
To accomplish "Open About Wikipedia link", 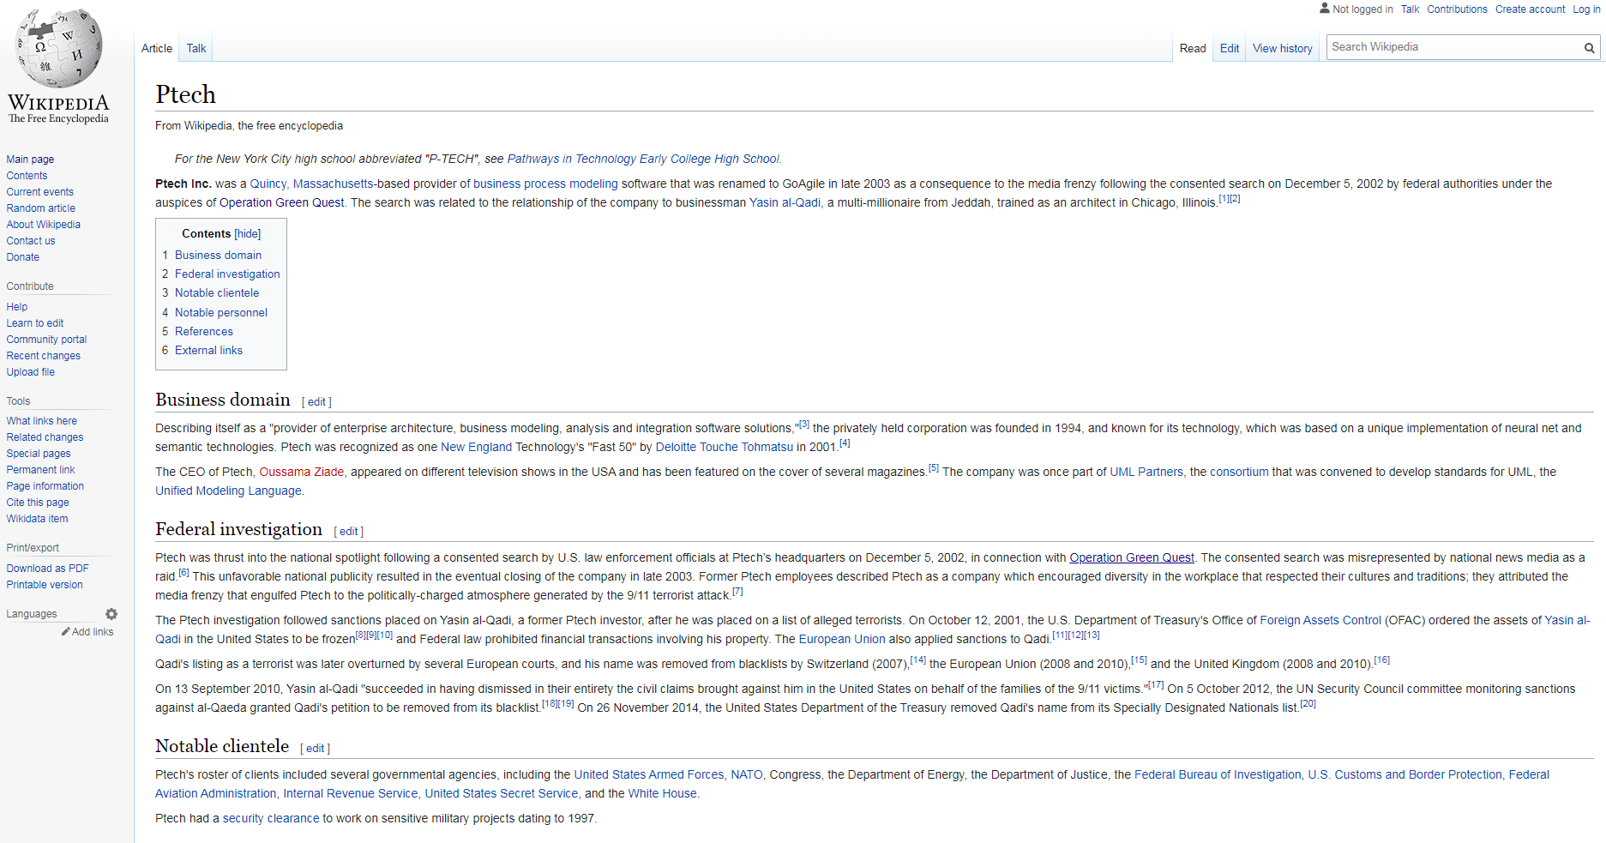I will coord(43,225).
